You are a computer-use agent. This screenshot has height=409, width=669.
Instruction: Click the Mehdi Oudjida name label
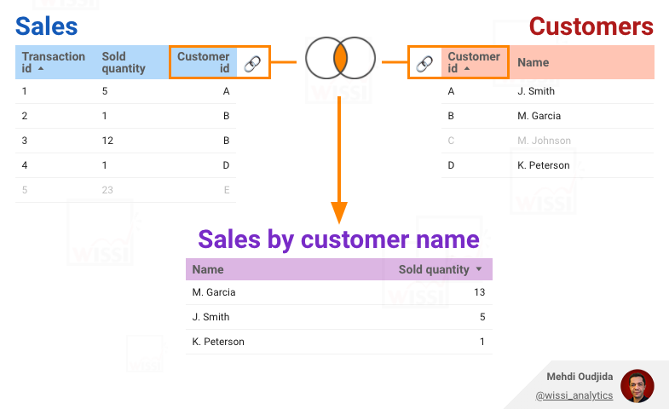coord(580,377)
